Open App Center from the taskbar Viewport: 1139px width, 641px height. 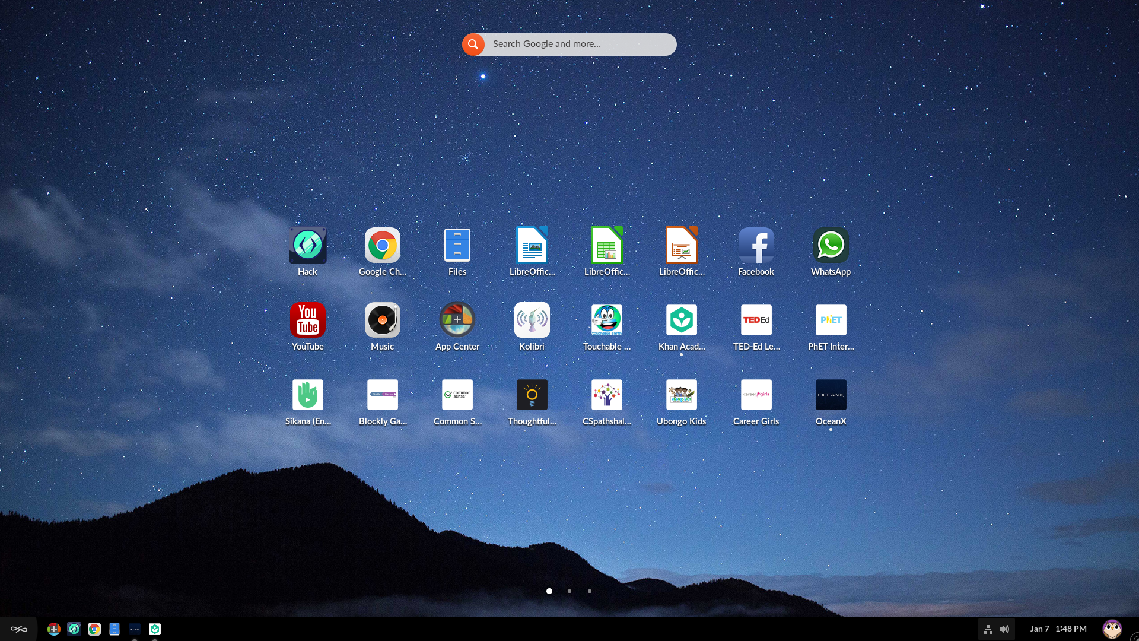point(53,629)
